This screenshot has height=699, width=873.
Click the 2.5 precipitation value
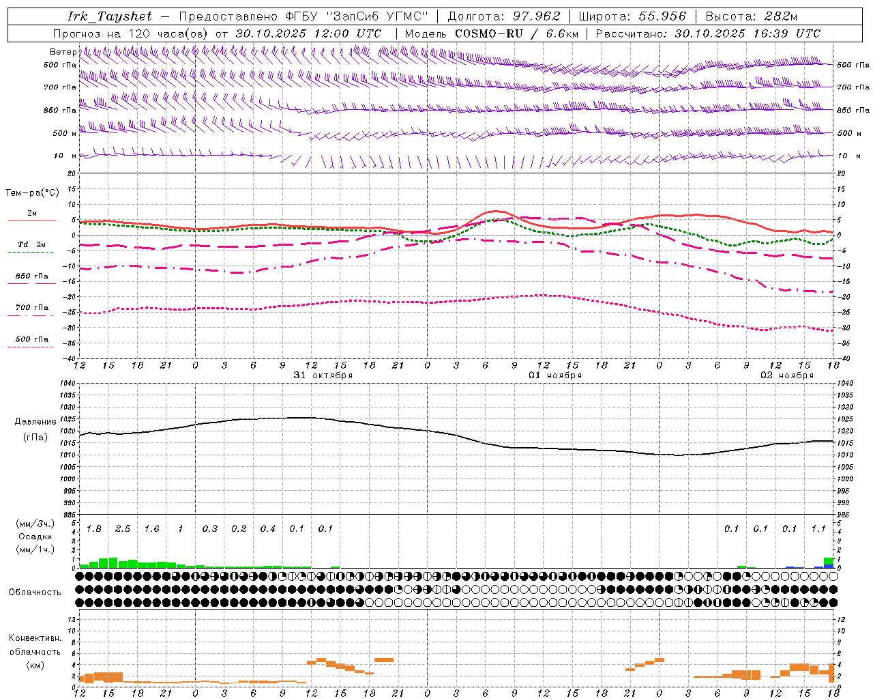123,529
